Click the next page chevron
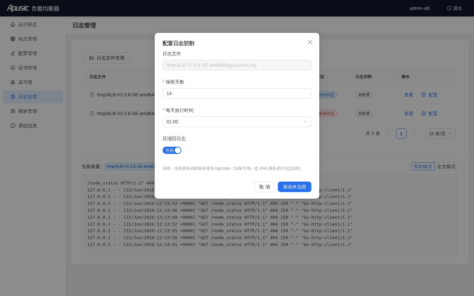The width and height of the screenshot is (474, 296). point(414,133)
